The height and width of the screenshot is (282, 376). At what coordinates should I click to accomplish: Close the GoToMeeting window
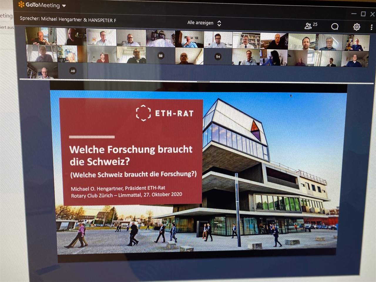[372, 14]
